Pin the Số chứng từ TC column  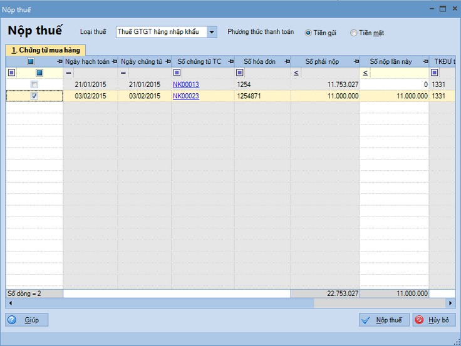(231, 61)
